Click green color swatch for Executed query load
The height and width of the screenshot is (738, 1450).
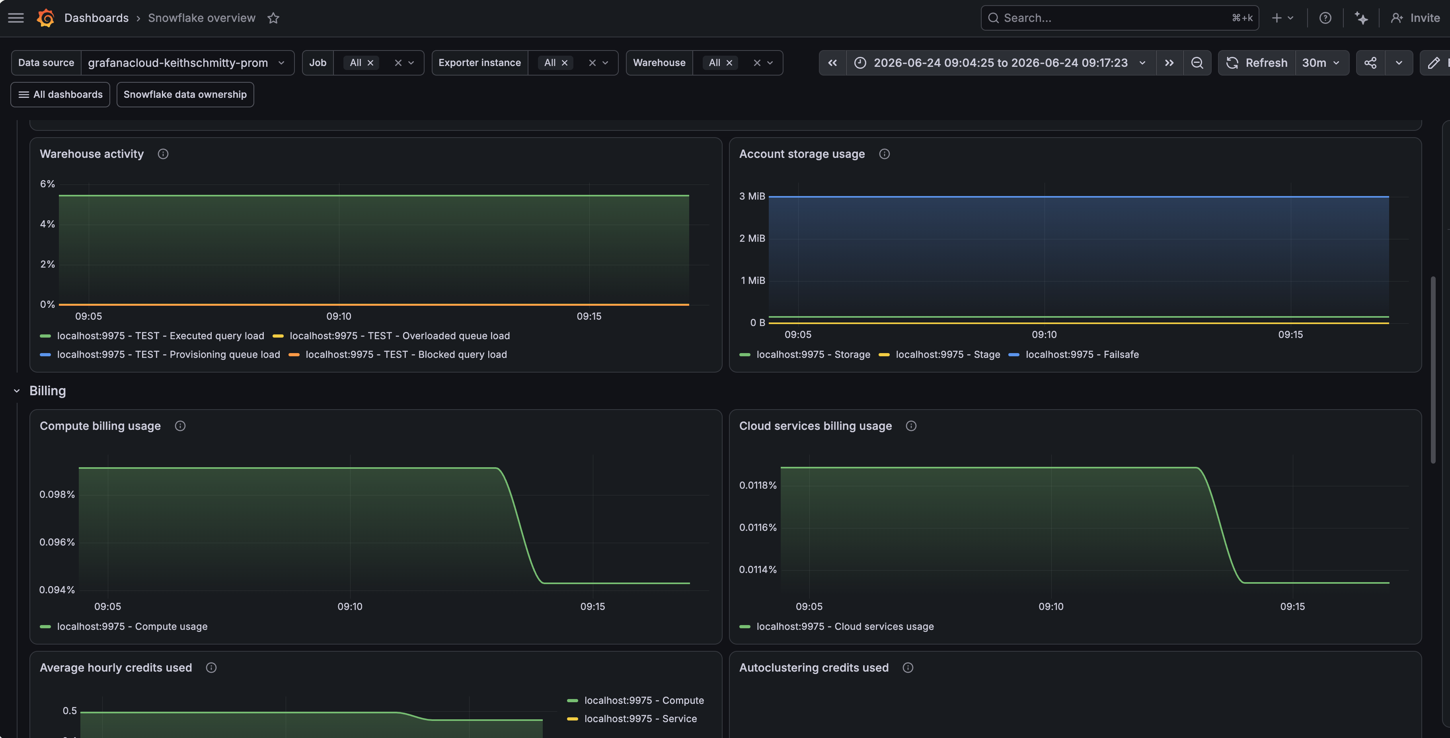click(46, 336)
